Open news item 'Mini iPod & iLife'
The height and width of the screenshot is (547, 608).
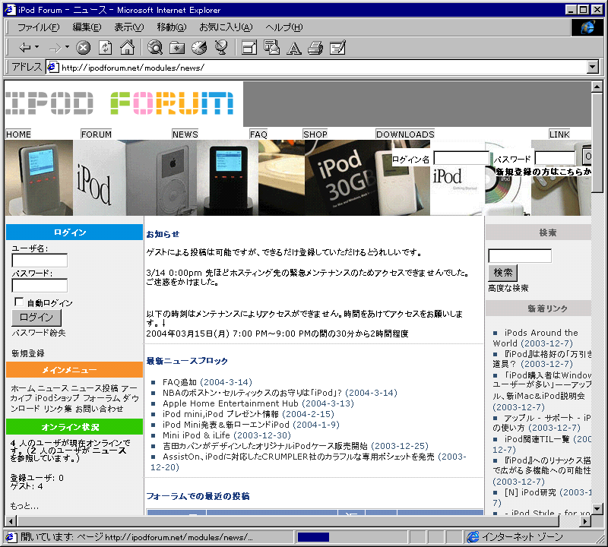[196, 435]
